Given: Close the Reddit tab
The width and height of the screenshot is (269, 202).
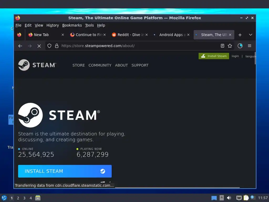Looking at the screenshot, I should tap(147, 35).
